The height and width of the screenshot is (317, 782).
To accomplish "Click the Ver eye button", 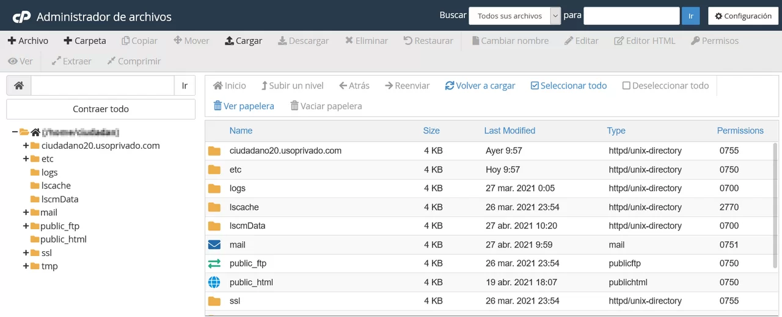I will point(20,62).
